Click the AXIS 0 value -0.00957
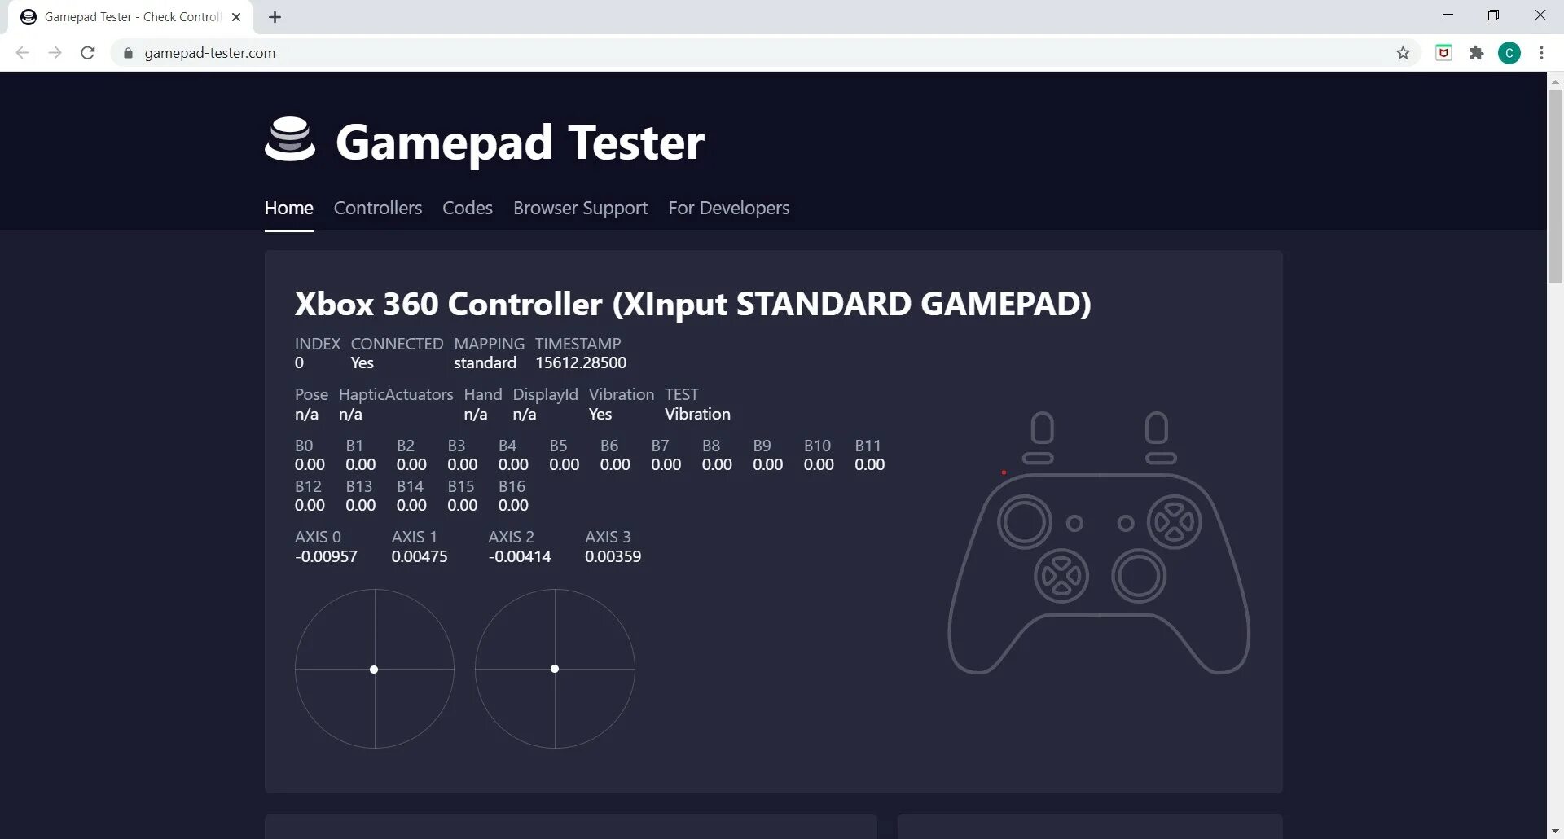The image size is (1564, 839). 326,556
